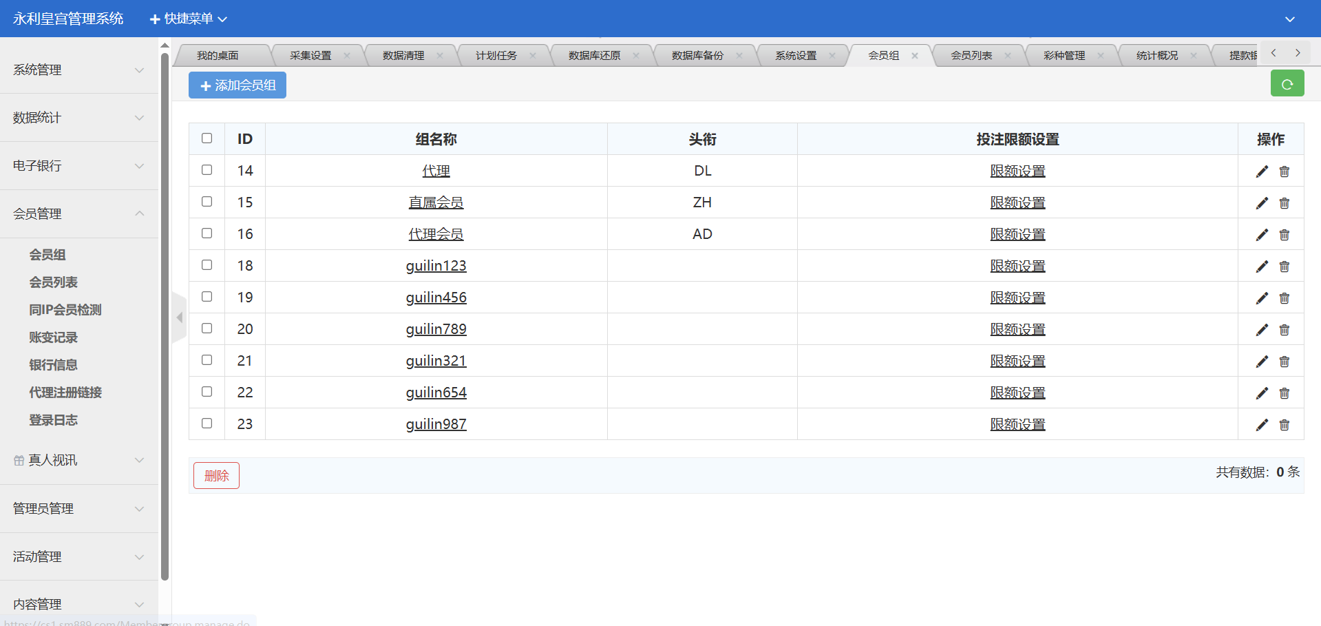The width and height of the screenshot is (1321, 626).
Task: Collapse the 会员管理 sidebar section
Action: point(78,213)
